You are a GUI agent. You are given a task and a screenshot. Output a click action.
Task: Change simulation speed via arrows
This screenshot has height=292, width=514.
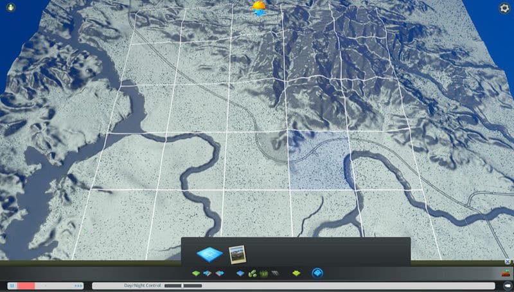[78, 286]
